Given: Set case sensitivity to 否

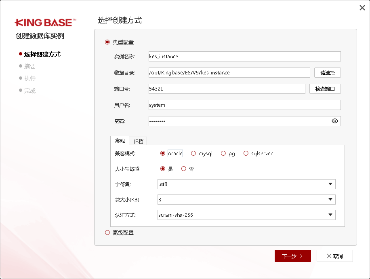Looking at the screenshot, I should [x=184, y=169].
